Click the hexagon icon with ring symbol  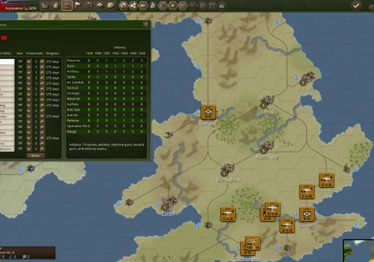point(163,5)
